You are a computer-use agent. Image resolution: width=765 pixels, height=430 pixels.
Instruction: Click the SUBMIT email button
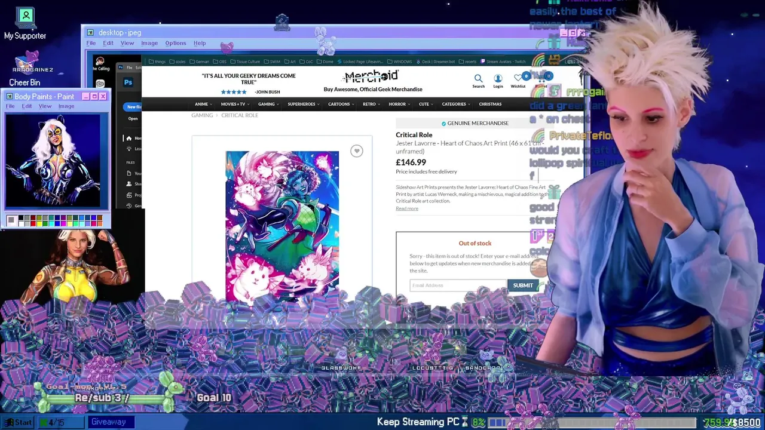click(x=523, y=285)
